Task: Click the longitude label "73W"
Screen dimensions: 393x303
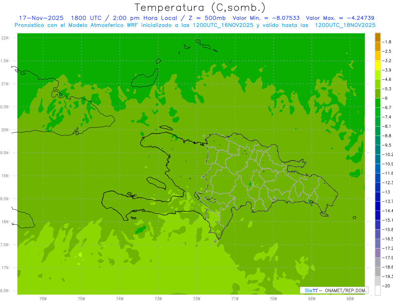Action: click(158, 298)
